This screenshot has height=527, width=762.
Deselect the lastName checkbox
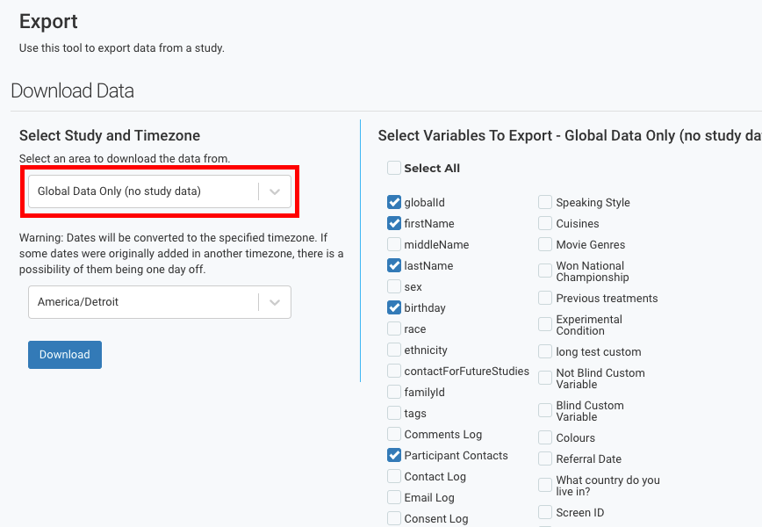tap(394, 265)
